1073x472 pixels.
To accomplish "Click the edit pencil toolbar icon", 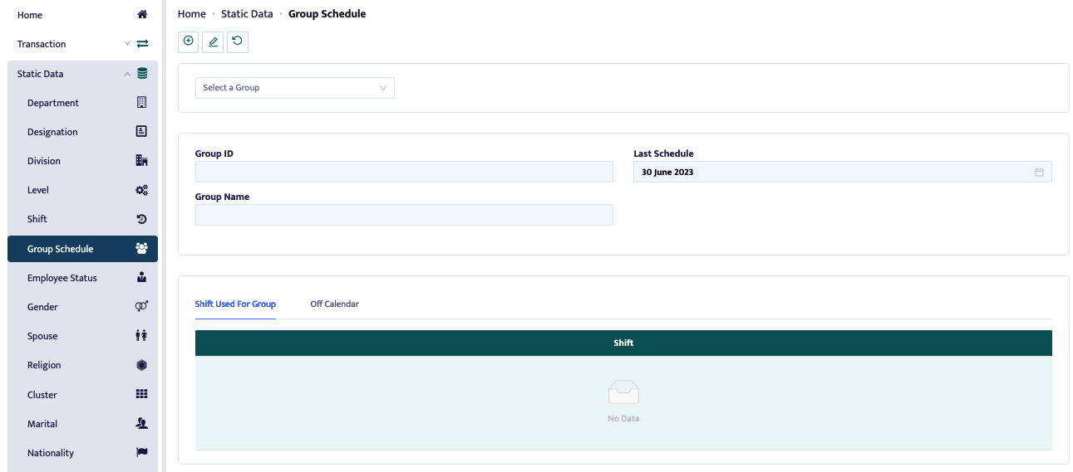I will click(x=213, y=41).
